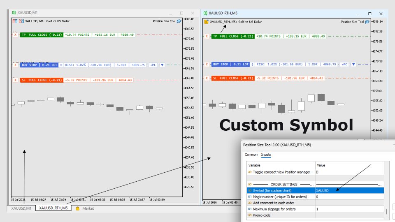Switch to the XAUUSD,M1 chart tab
Viewport: 395px width, 222px height.
pos(21,208)
